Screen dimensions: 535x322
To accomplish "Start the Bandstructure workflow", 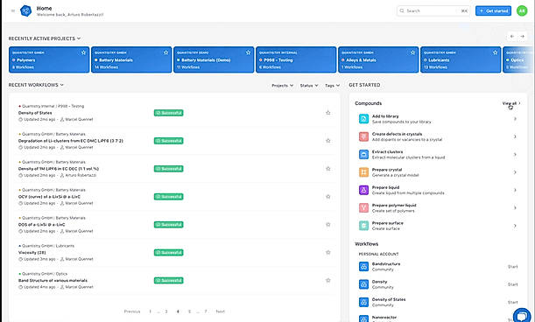I will click(x=512, y=266).
